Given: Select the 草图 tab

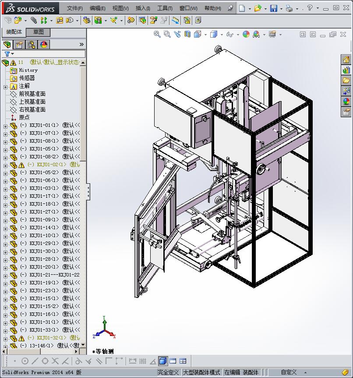Looking at the screenshot, I should click(39, 32).
